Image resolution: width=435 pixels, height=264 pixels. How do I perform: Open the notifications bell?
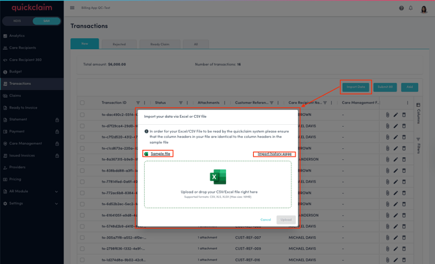point(410,8)
